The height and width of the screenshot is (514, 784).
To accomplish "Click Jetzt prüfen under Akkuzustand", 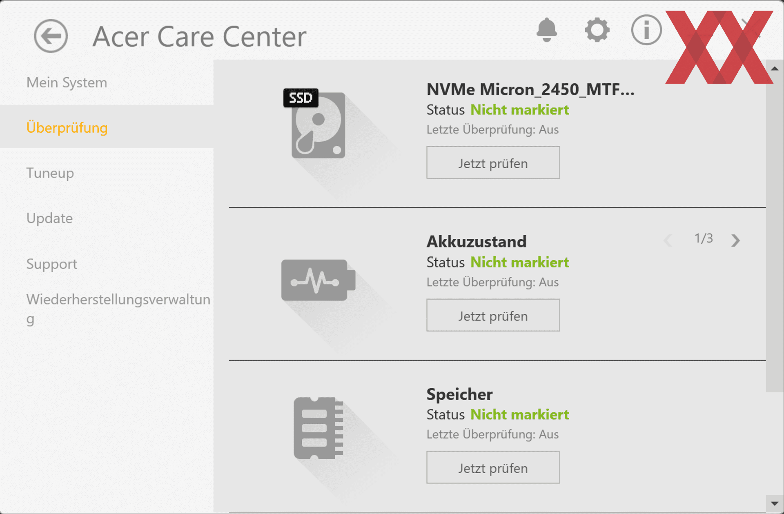I will (493, 315).
